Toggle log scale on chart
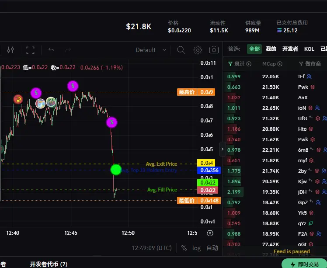The image size is (327, 268). tap(196, 248)
